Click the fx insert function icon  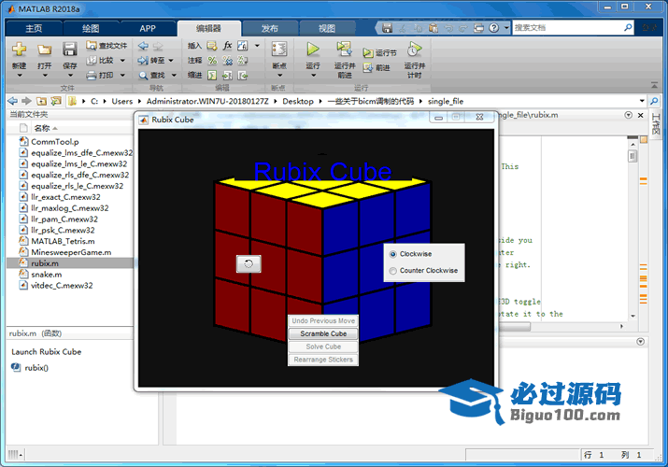point(228,46)
